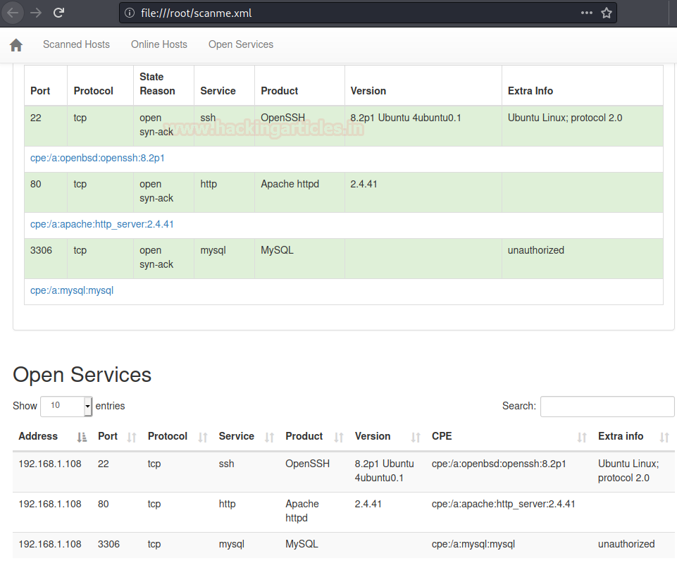
Task: Bookmark this page with the star icon
Action: pyautogui.click(x=607, y=13)
